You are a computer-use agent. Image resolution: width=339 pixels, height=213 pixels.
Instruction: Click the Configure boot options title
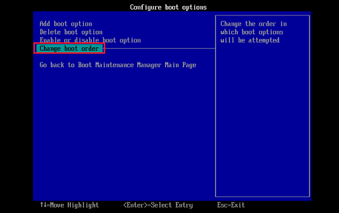click(x=168, y=7)
